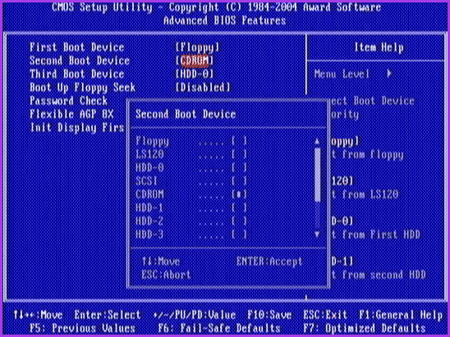Viewport: 450px width, 337px height.
Task: Click F7: Optimized Defaults
Action: [x=365, y=328]
